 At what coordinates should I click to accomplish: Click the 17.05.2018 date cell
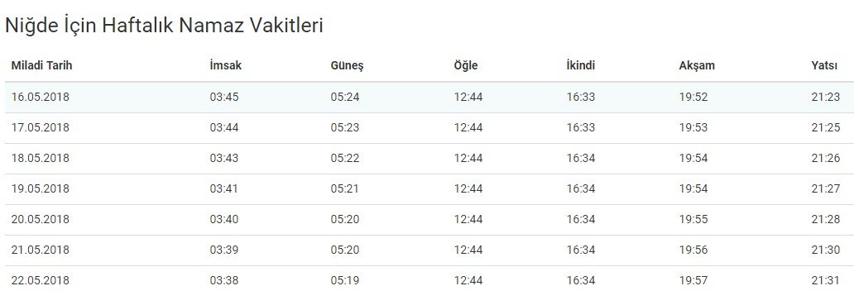click(41, 128)
